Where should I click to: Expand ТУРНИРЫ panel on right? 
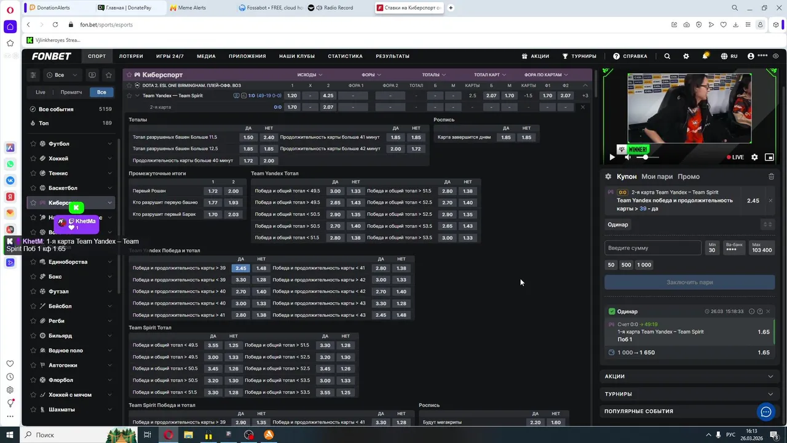tap(689, 394)
